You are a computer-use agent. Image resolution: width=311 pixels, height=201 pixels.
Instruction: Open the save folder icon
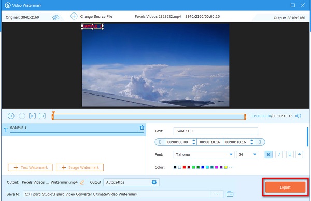pyautogui.click(x=230, y=194)
